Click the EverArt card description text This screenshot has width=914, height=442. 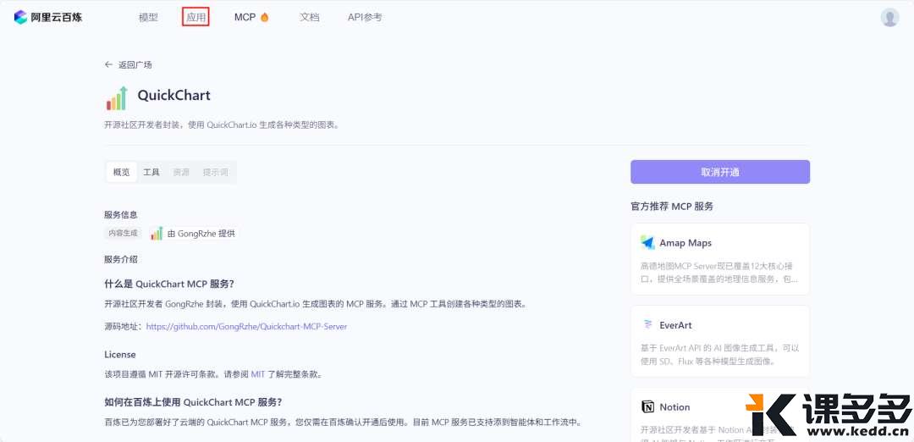719,355
